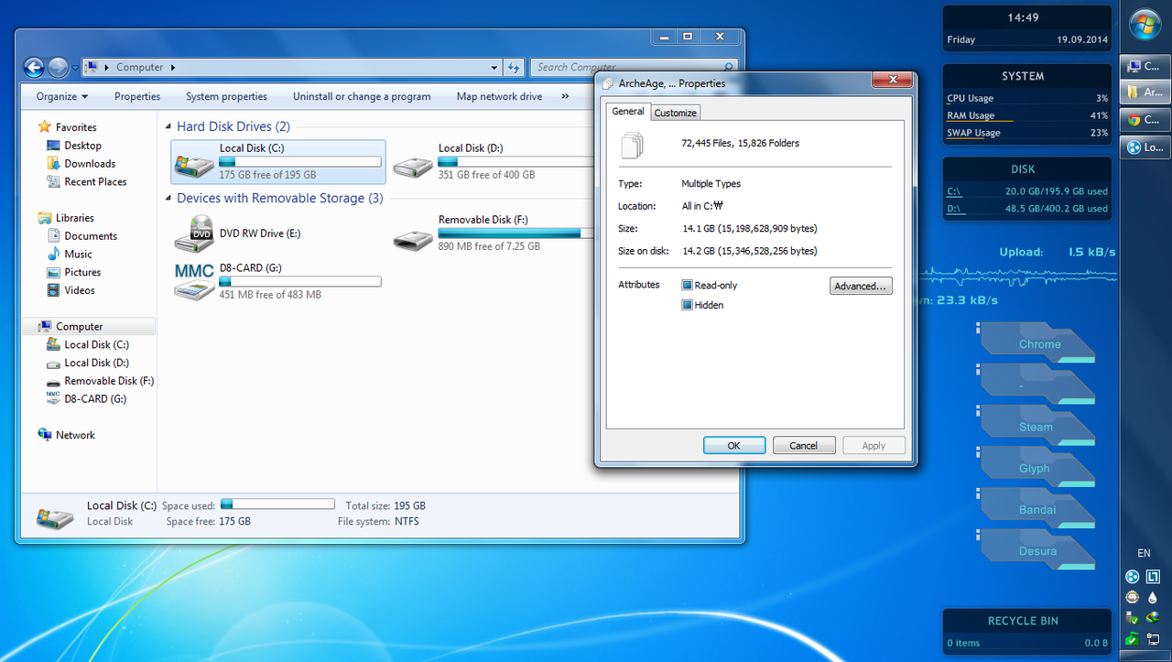
Task: Click the Favorites star icon
Action: coord(44,127)
